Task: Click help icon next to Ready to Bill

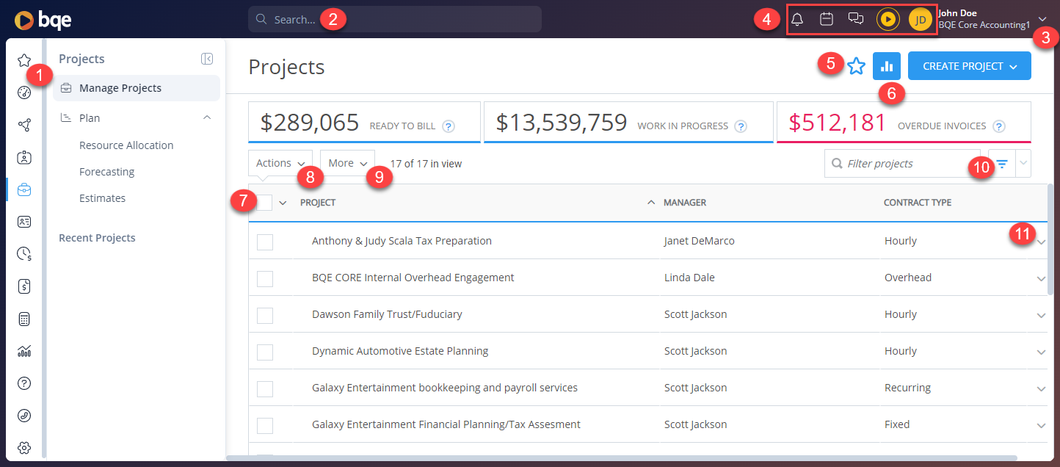Action: (449, 126)
